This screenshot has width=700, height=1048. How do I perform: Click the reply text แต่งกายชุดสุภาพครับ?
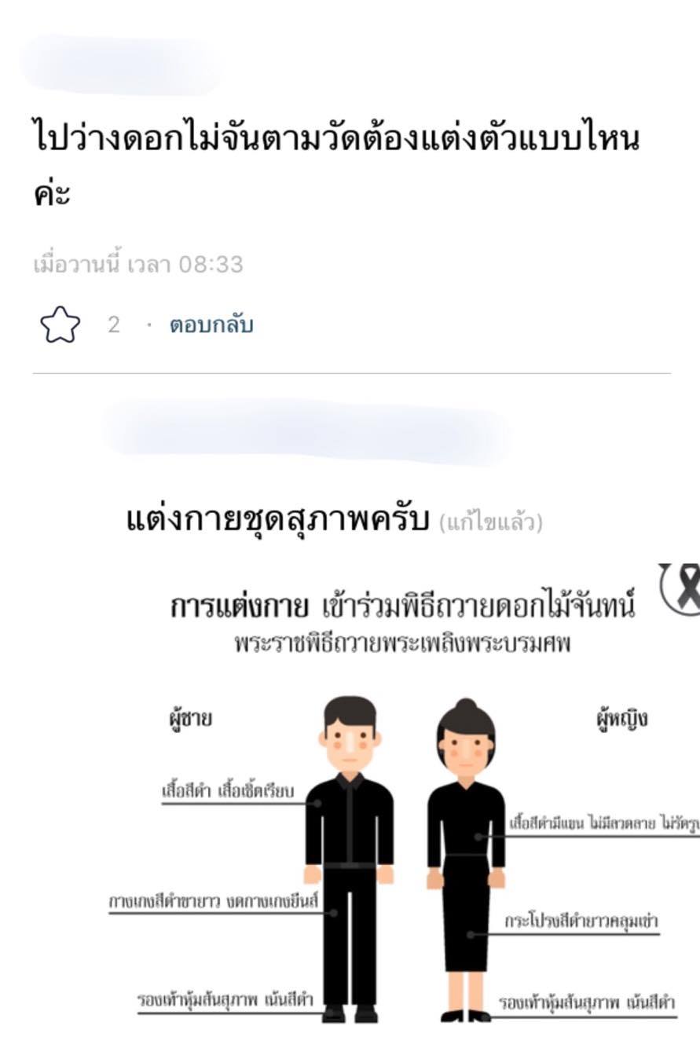(x=277, y=519)
